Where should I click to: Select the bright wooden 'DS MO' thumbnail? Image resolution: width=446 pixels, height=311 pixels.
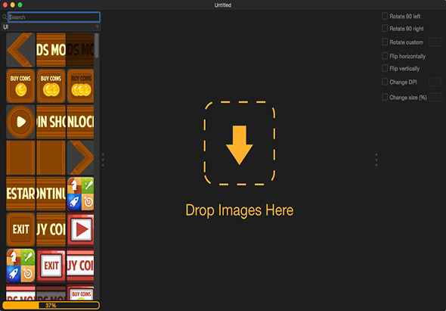click(51, 50)
